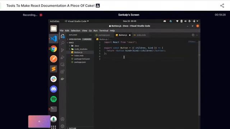Click the split editor icon
The image size is (230, 129).
click(x=193, y=35)
